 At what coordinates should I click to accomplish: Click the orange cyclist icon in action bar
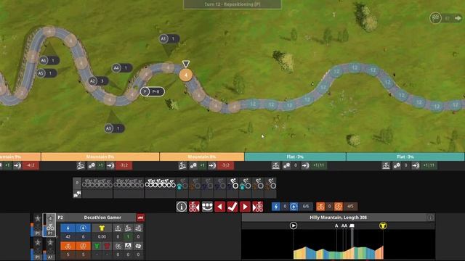[x=320, y=207]
